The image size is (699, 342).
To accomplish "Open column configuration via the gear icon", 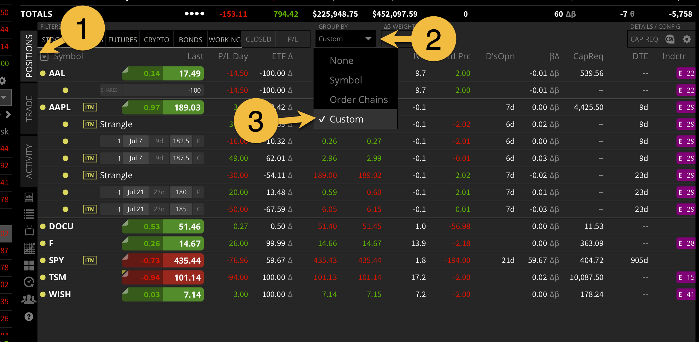I will 687,39.
